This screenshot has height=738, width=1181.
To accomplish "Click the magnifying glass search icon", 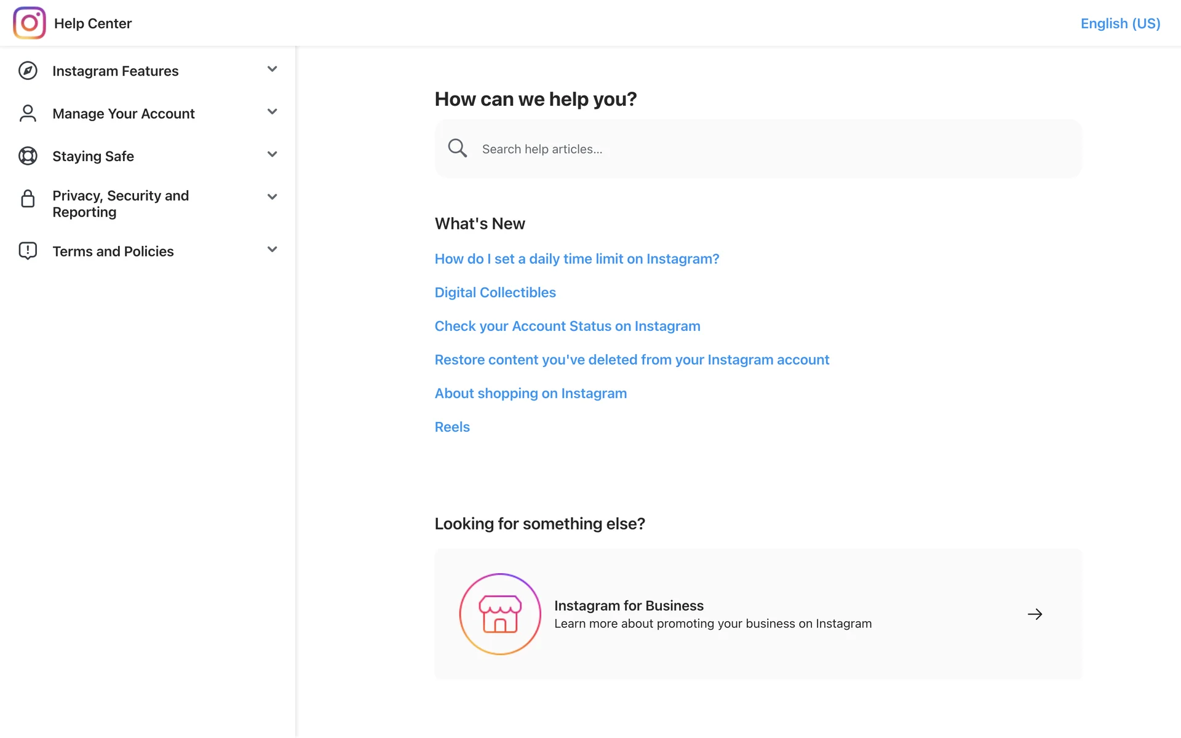I will (x=457, y=148).
